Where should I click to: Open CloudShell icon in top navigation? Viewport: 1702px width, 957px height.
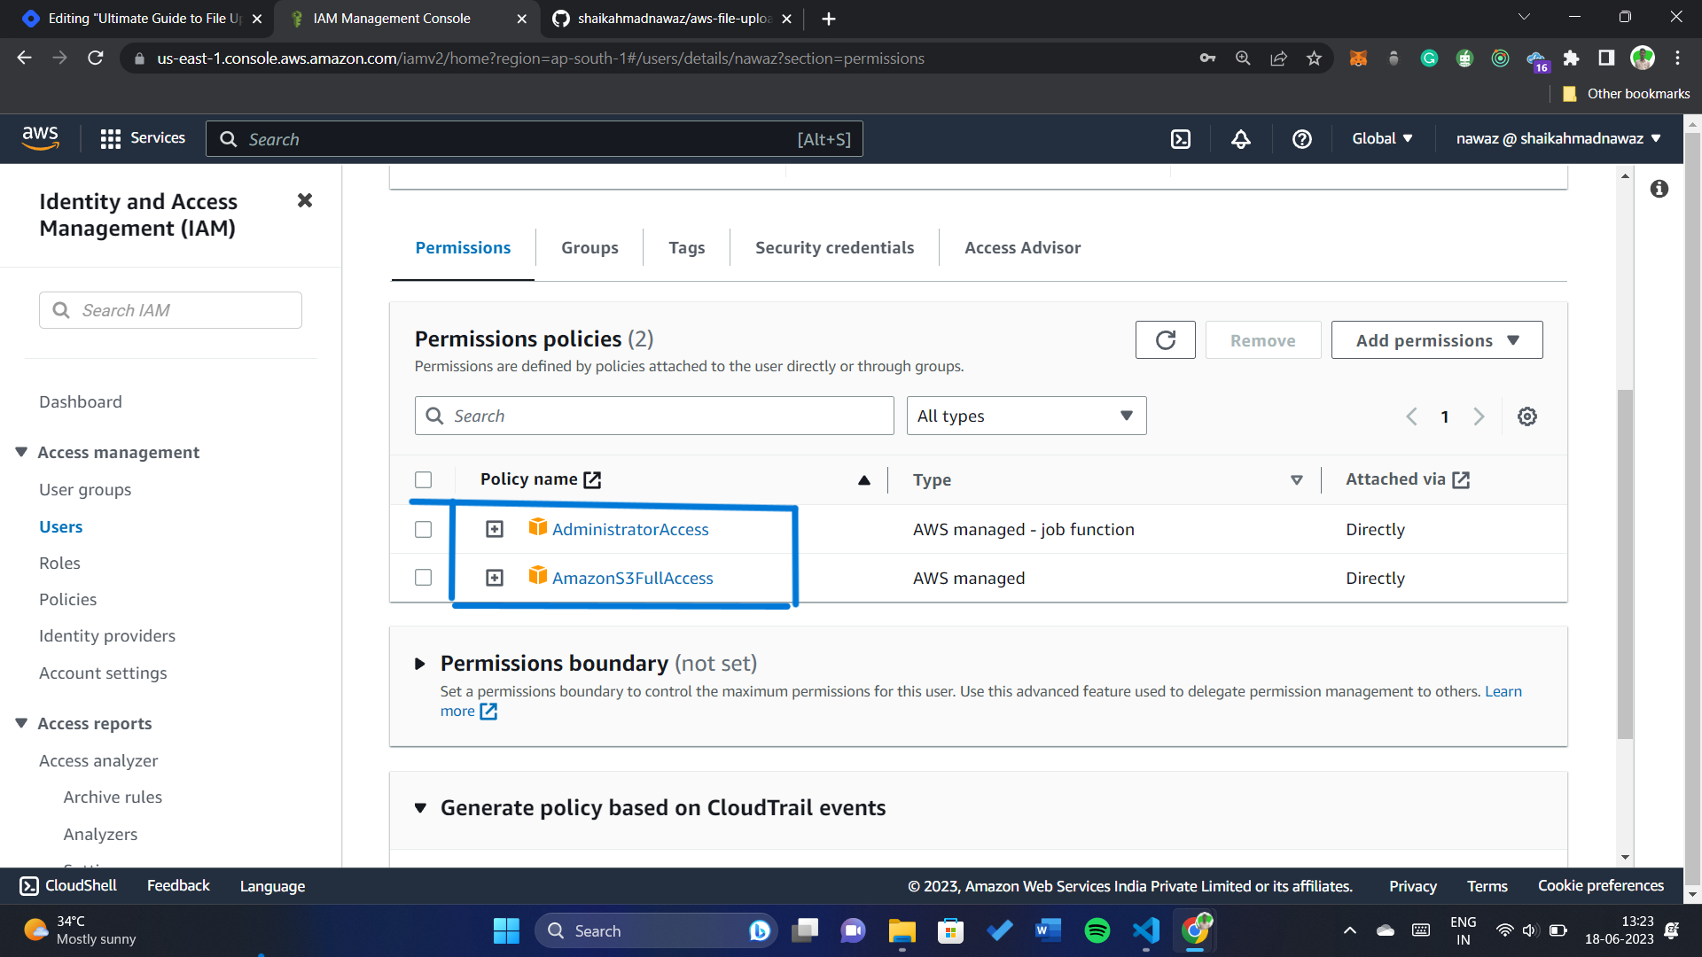(1181, 139)
